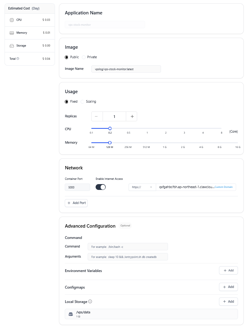The height and width of the screenshot is (329, 252).
Task: Click the Memory slider handle at 128 M
Action: click(110, 143)
